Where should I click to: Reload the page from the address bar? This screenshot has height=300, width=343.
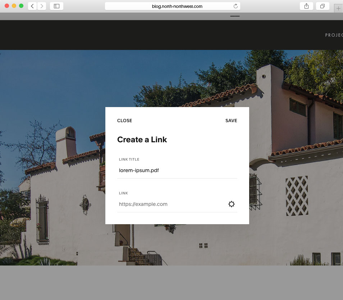tap(235, 6)
